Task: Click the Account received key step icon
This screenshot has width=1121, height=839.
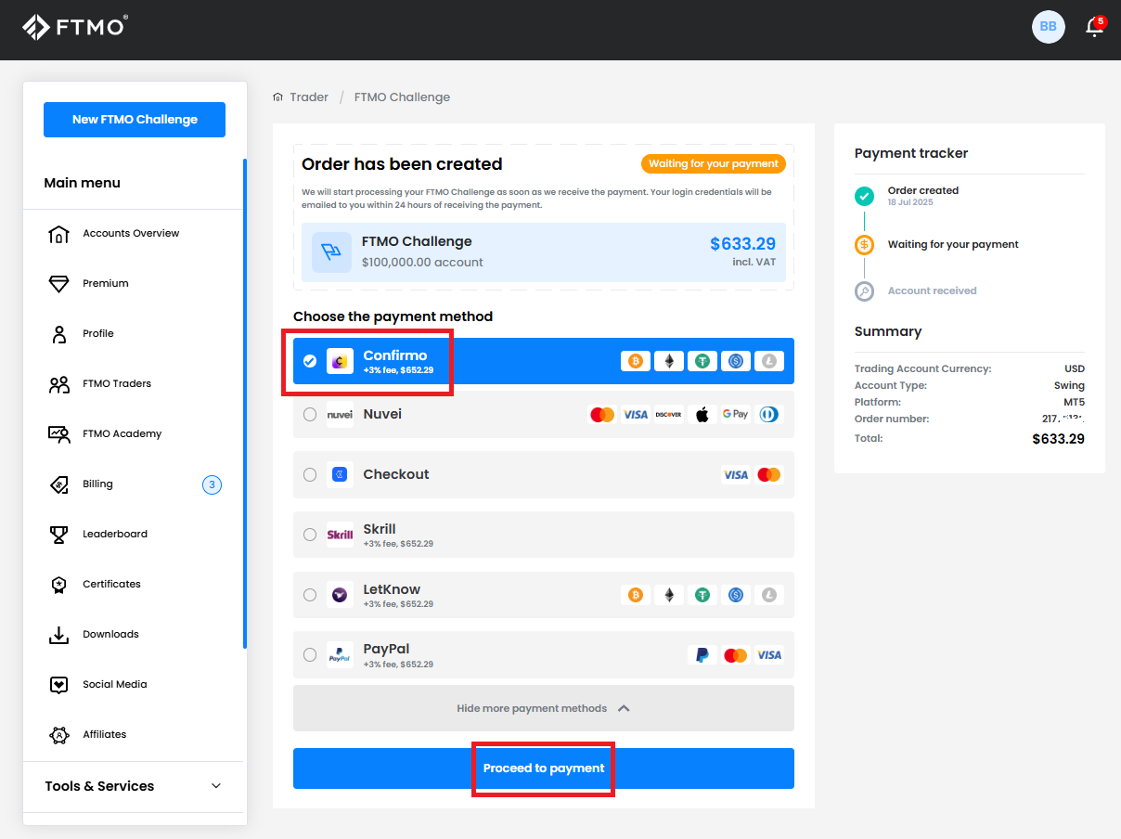Action: (x=864, y=291)
